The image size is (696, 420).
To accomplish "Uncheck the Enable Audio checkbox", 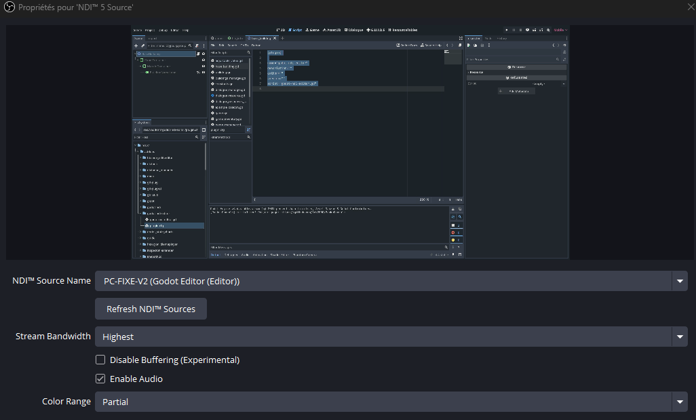I will [x=100, y=379].
